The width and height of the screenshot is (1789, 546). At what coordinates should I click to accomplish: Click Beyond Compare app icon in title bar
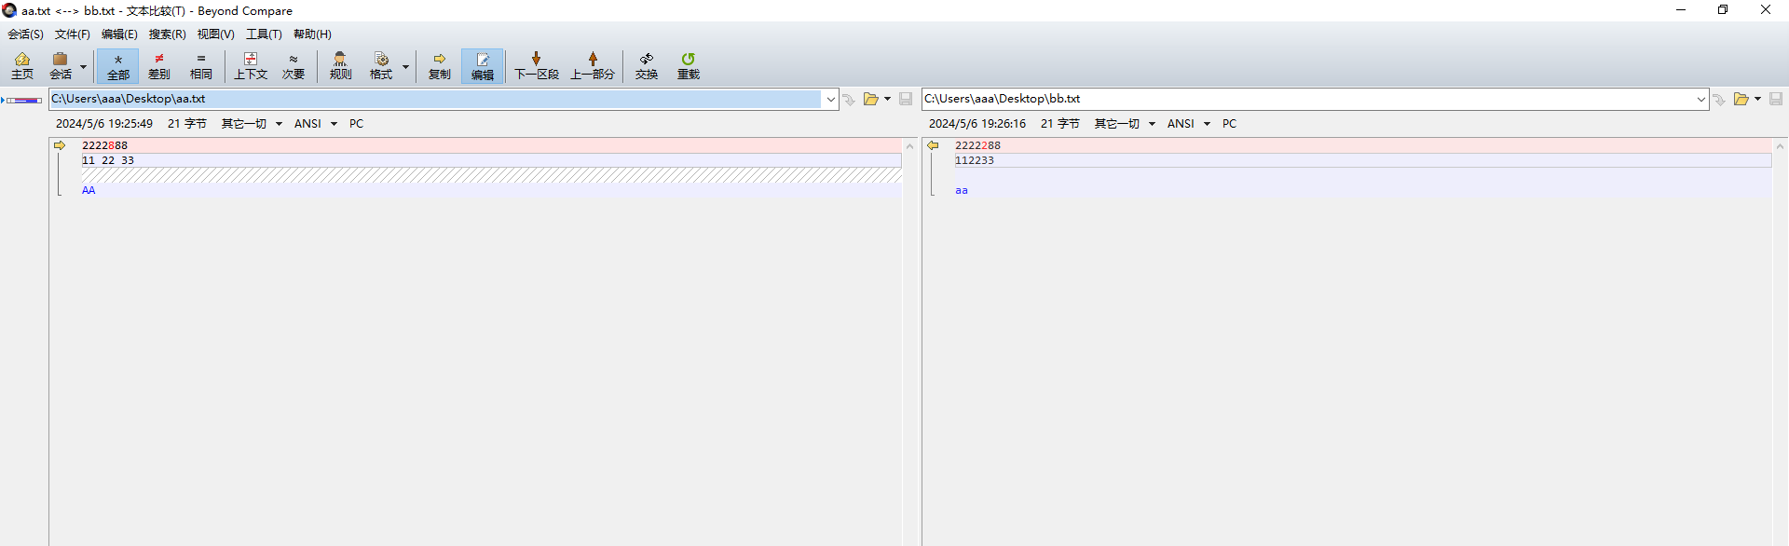[x=10, y=10]
